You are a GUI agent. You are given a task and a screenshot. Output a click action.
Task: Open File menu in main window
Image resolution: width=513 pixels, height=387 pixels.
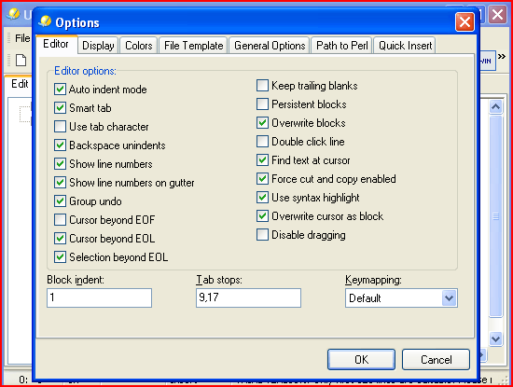pos(22,38)
